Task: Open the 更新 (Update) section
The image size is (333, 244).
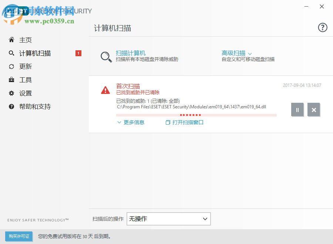Action: point(25,66)
